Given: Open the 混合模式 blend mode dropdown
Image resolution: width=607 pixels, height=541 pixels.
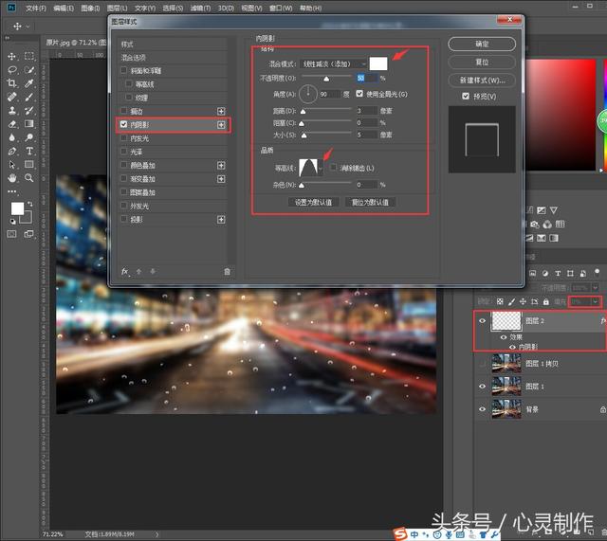Looking at the screenshot, I should (x=333, y=63).
